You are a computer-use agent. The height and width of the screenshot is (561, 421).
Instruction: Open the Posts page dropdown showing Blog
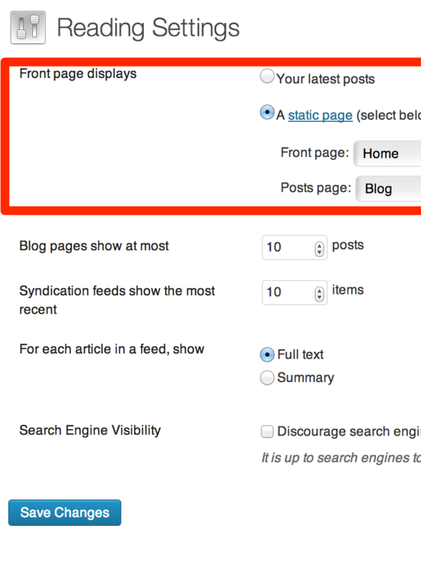388,189
